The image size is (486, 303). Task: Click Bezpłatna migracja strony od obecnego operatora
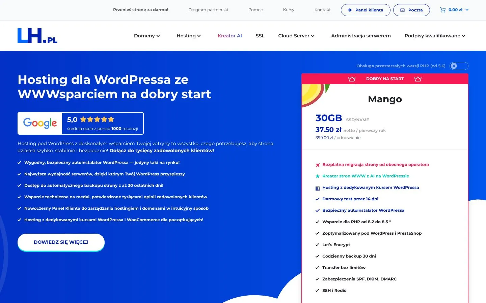tap(375, 165)
